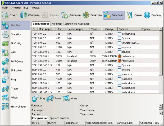The height and width of the screenshot is (126, 164).
Task: Open IP Config sidebar icon
Action: pyautogui.click(x=5, y=43)
